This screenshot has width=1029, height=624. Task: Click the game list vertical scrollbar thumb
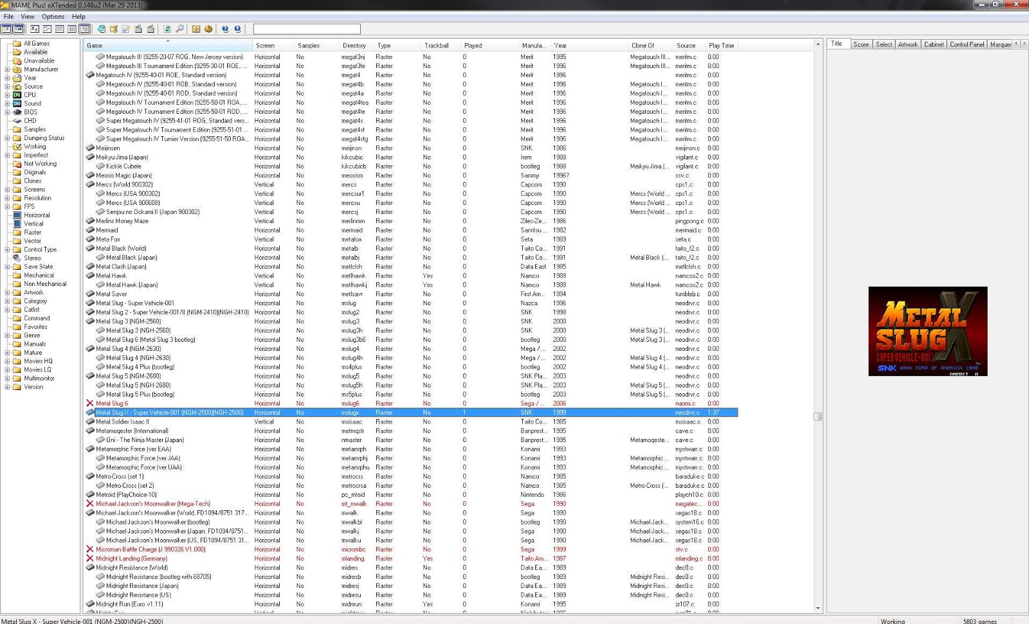[x=818, y=416]
